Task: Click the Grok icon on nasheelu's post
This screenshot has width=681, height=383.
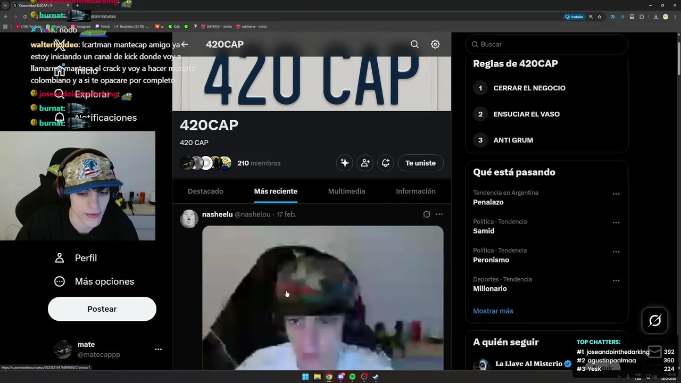Action: [426, 214]
